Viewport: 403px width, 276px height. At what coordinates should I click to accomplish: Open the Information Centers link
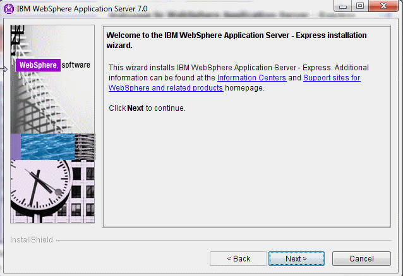[251, 78]
